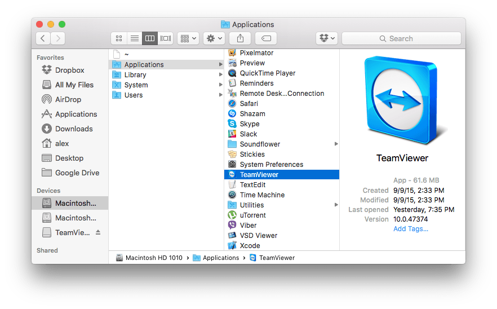Open the Action gear menu
The height and width of the screenshot is (309, 497).
point(214,38)
